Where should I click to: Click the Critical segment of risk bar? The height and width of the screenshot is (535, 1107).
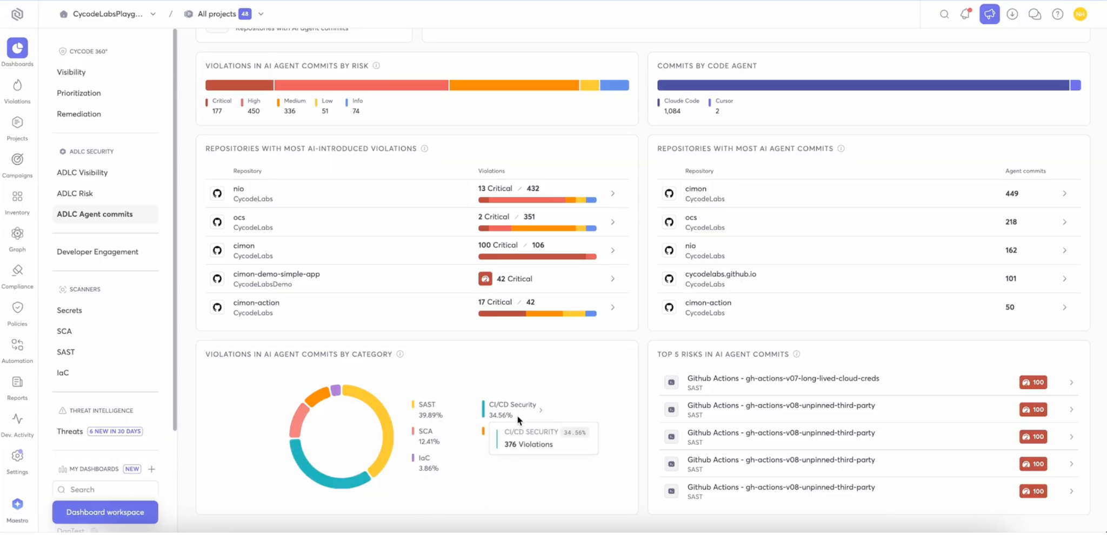pyautogui.click(x=239, y=85)
